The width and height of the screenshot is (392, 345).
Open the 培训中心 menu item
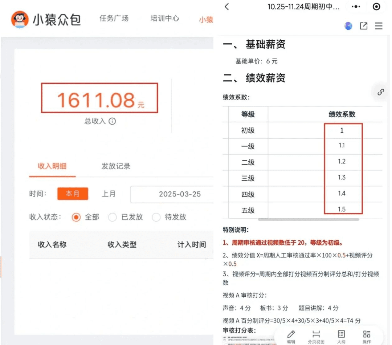[165, 19]
